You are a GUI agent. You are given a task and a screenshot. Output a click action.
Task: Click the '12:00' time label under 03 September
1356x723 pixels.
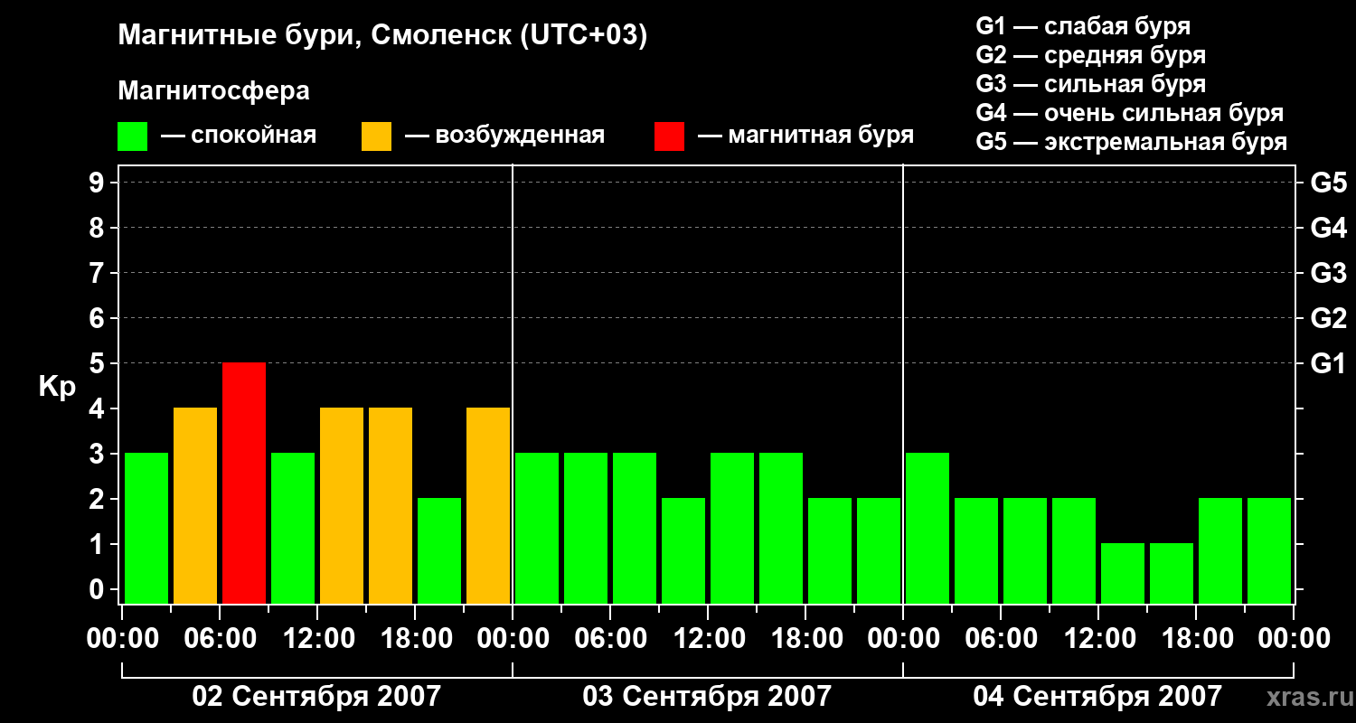pos(708,639)
